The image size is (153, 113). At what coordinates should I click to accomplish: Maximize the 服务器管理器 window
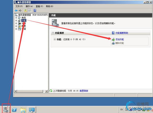point(148,2)
